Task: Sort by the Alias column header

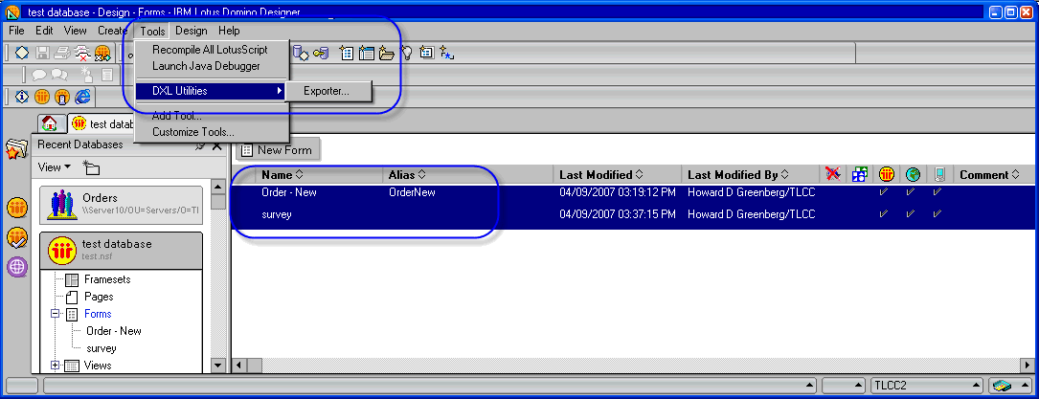Action: [x=407, y=175]
